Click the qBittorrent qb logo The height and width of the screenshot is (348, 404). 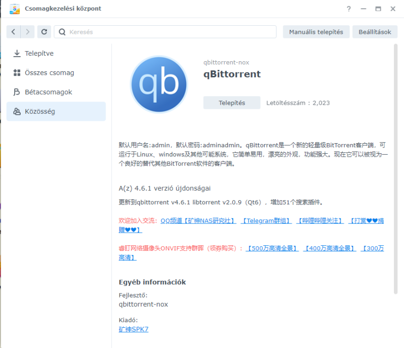(159, 84)
